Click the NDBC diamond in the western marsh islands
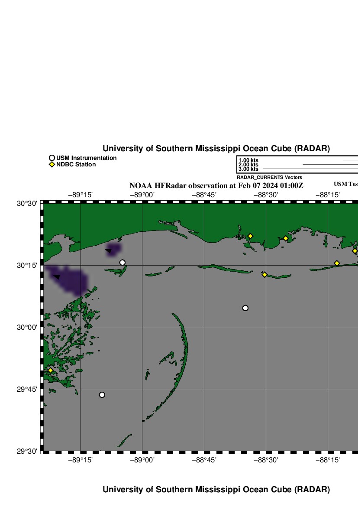358x507 pixels. pos(51,370)
